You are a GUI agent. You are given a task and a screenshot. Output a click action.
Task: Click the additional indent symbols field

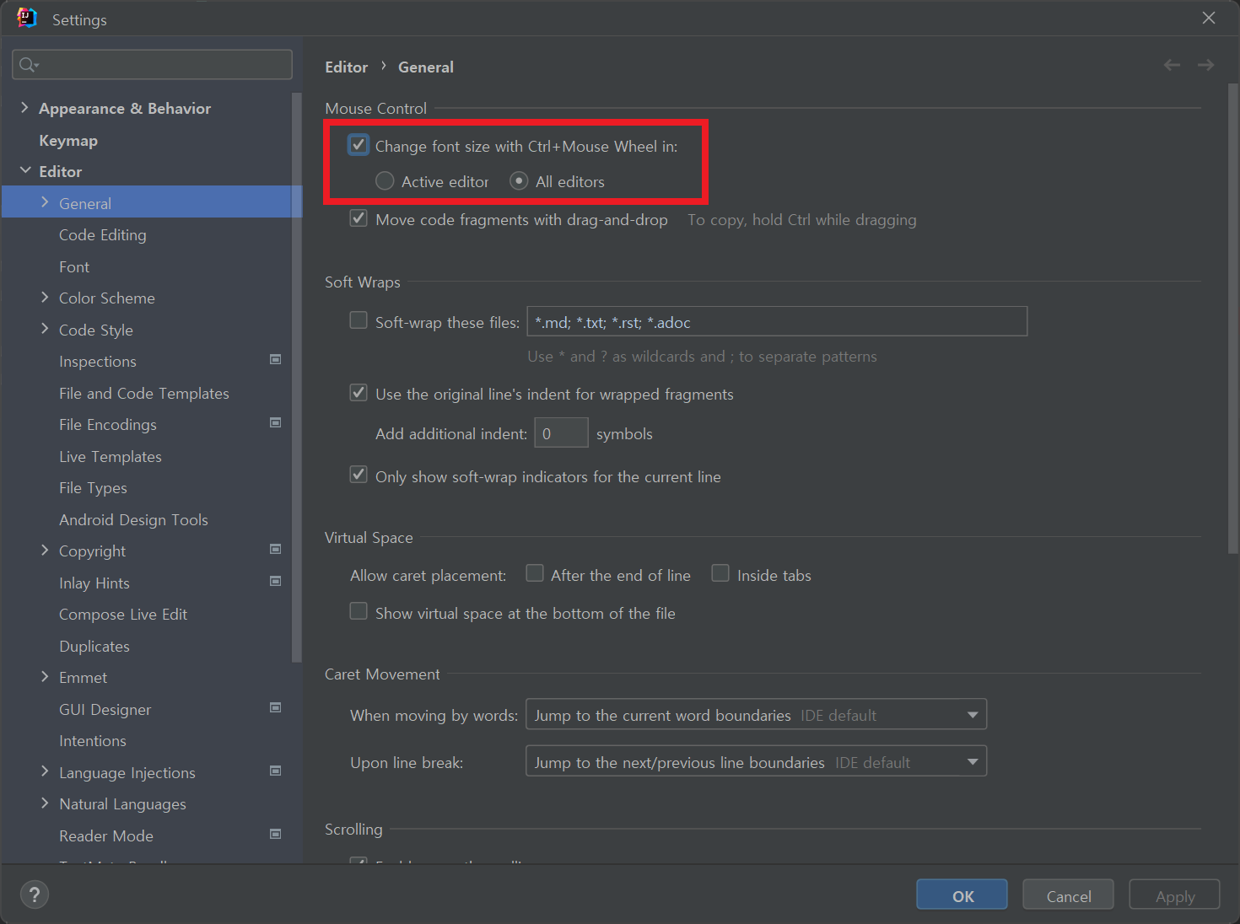point(561,433)
